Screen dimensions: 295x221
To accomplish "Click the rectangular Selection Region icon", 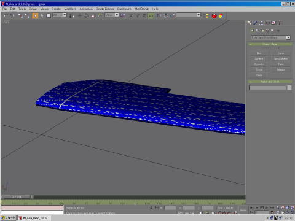I will (x=49, y=15).
